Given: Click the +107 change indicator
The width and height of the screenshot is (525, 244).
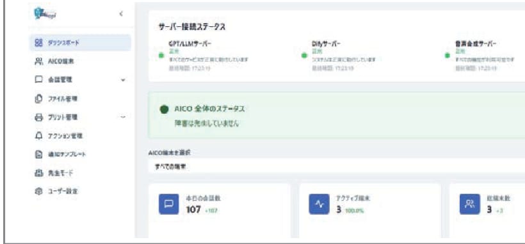Looking at the screenshot, I should (211, 210).
